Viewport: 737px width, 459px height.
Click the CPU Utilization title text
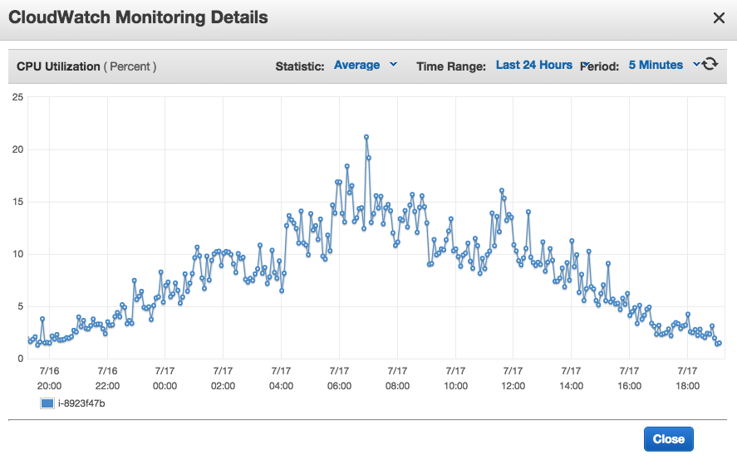[58, 66]
